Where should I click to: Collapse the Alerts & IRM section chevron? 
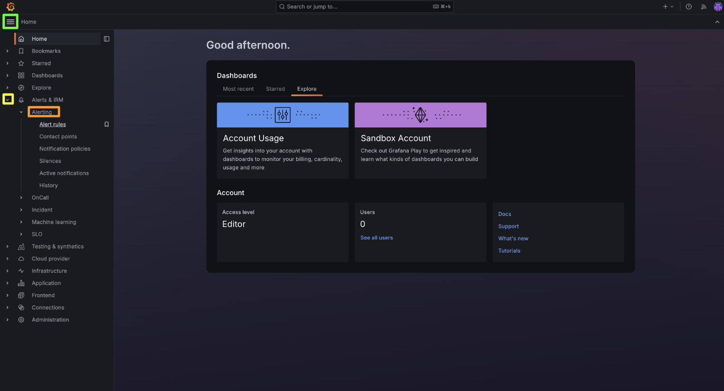tap(8, 99)
